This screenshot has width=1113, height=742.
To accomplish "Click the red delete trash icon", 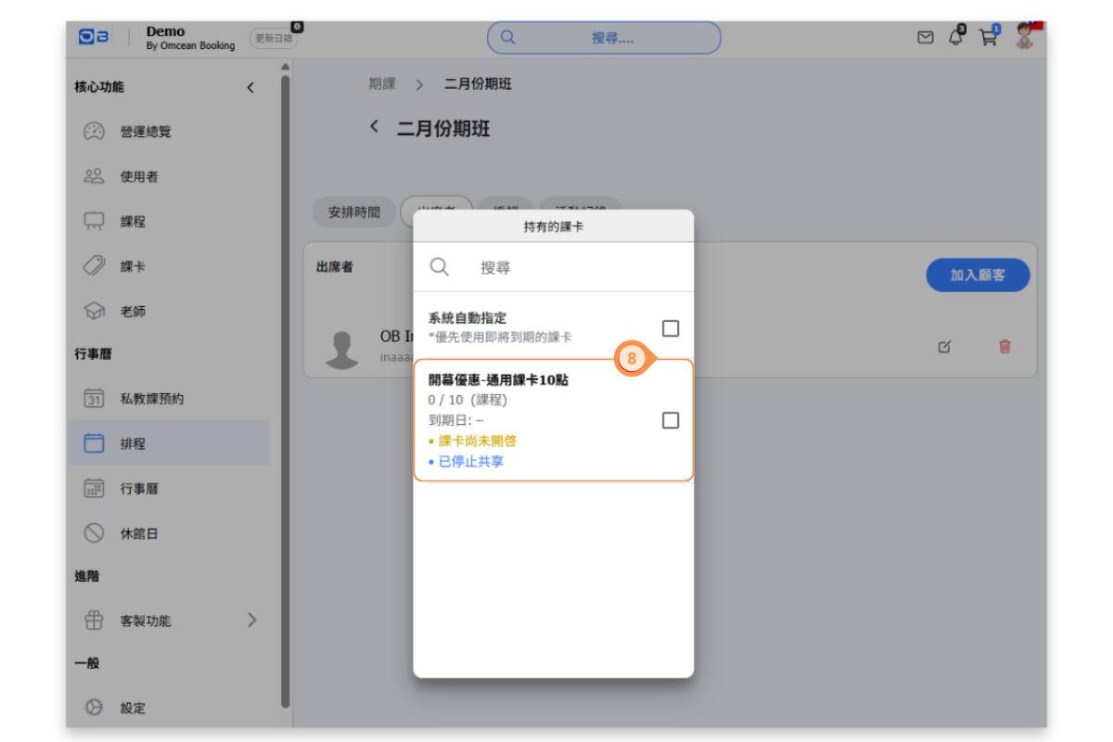I will (1004, 347).
